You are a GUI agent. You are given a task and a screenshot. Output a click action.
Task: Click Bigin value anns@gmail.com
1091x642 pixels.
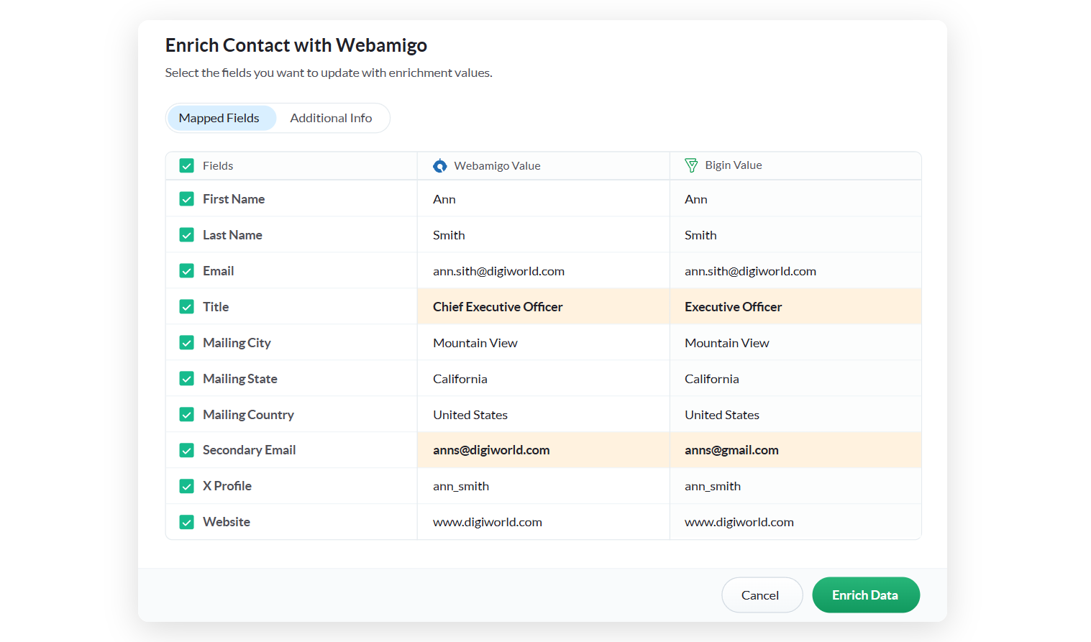tap(731, 450)
